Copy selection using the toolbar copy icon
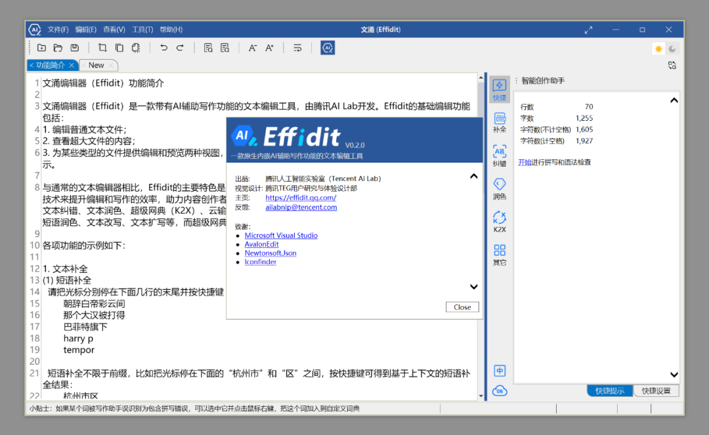 (x=119, y=48)
